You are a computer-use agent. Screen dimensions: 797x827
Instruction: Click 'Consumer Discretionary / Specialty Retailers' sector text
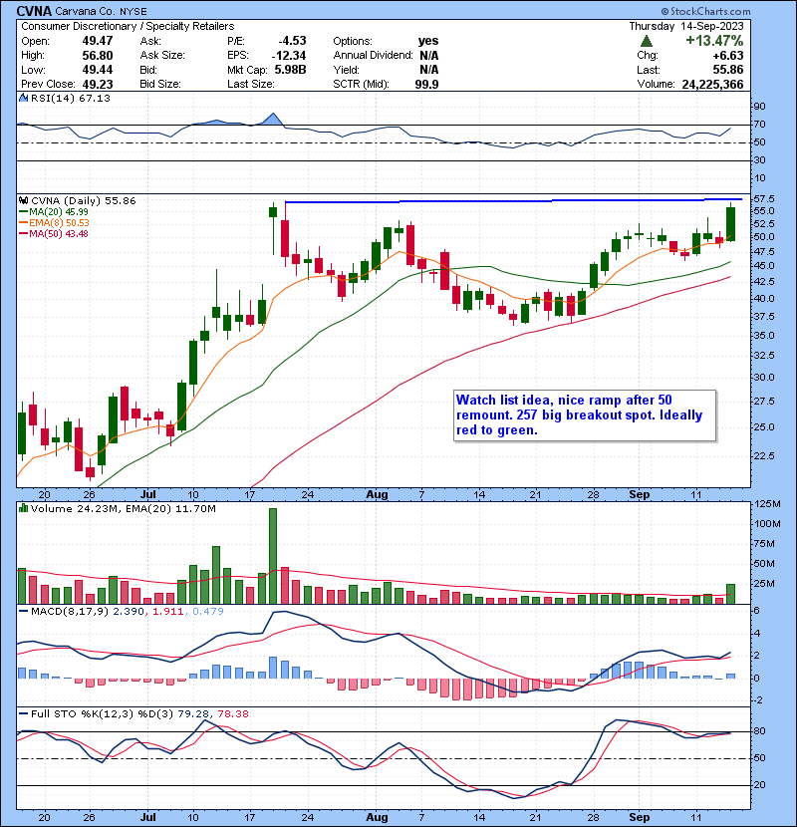[128, 26]
